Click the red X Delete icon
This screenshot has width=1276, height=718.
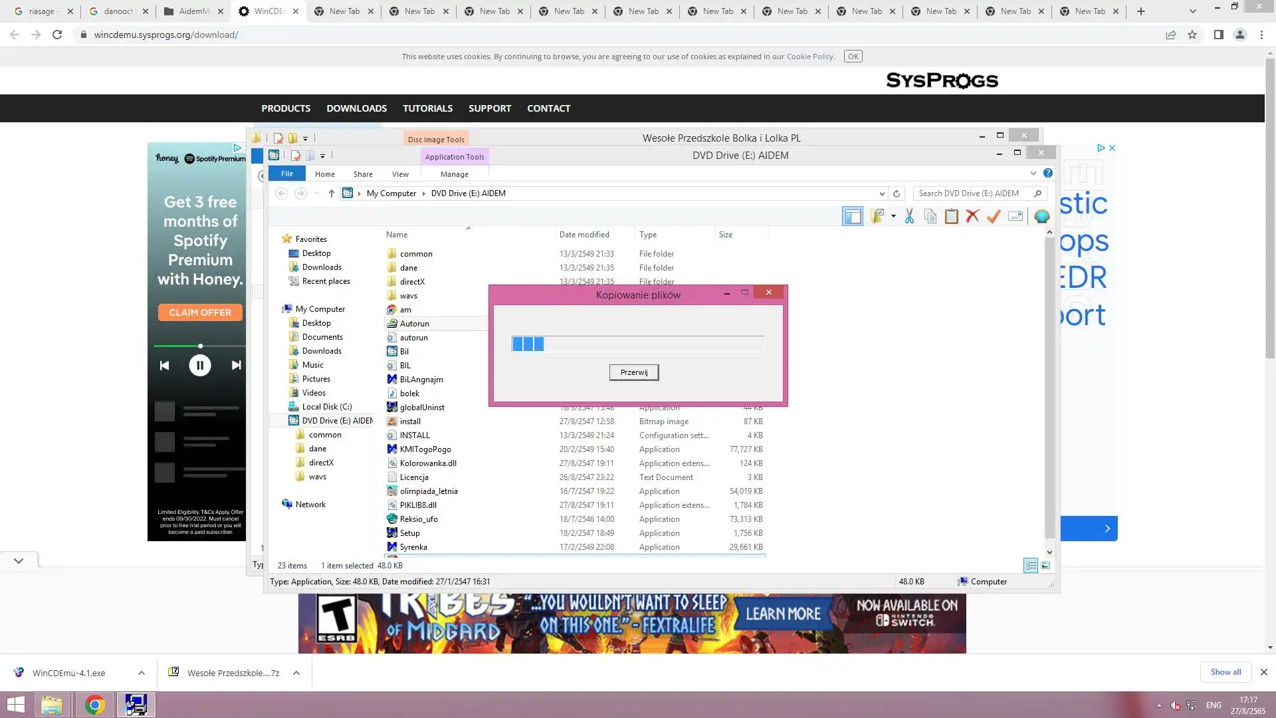click(972, 217)
